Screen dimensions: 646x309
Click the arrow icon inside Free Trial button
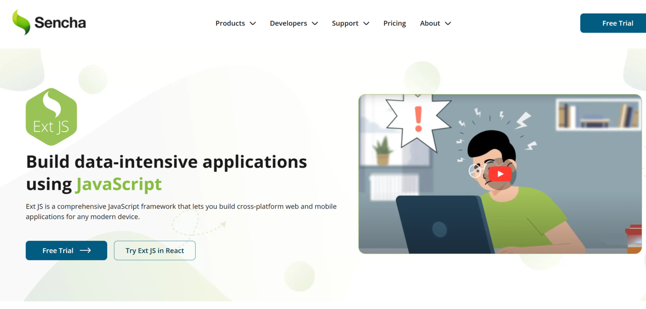(85, 250)
